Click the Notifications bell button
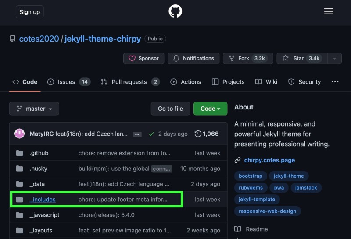The width and height of the screenshot is (351, 239). 193,58
